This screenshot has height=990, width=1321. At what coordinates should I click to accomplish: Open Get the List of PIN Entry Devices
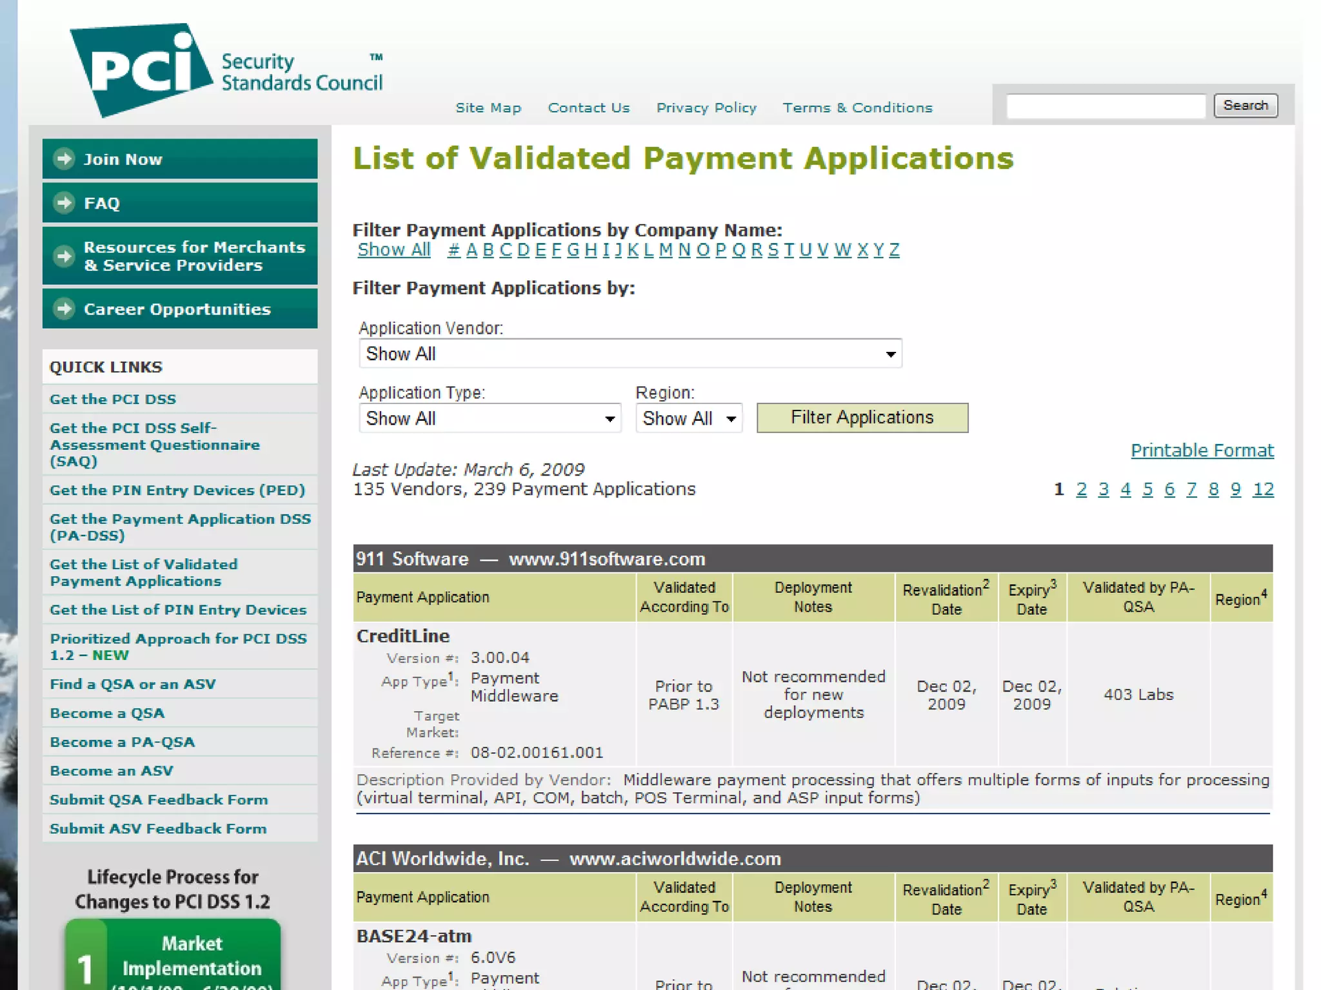point(178,609)
